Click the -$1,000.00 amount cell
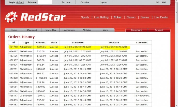This screenshot has height=107, width=178. point(41,78)
